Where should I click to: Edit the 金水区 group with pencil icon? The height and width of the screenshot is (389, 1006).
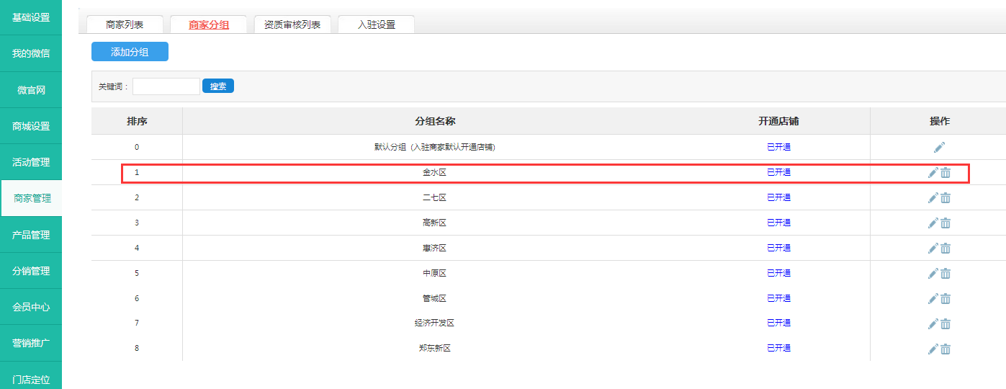933,173
